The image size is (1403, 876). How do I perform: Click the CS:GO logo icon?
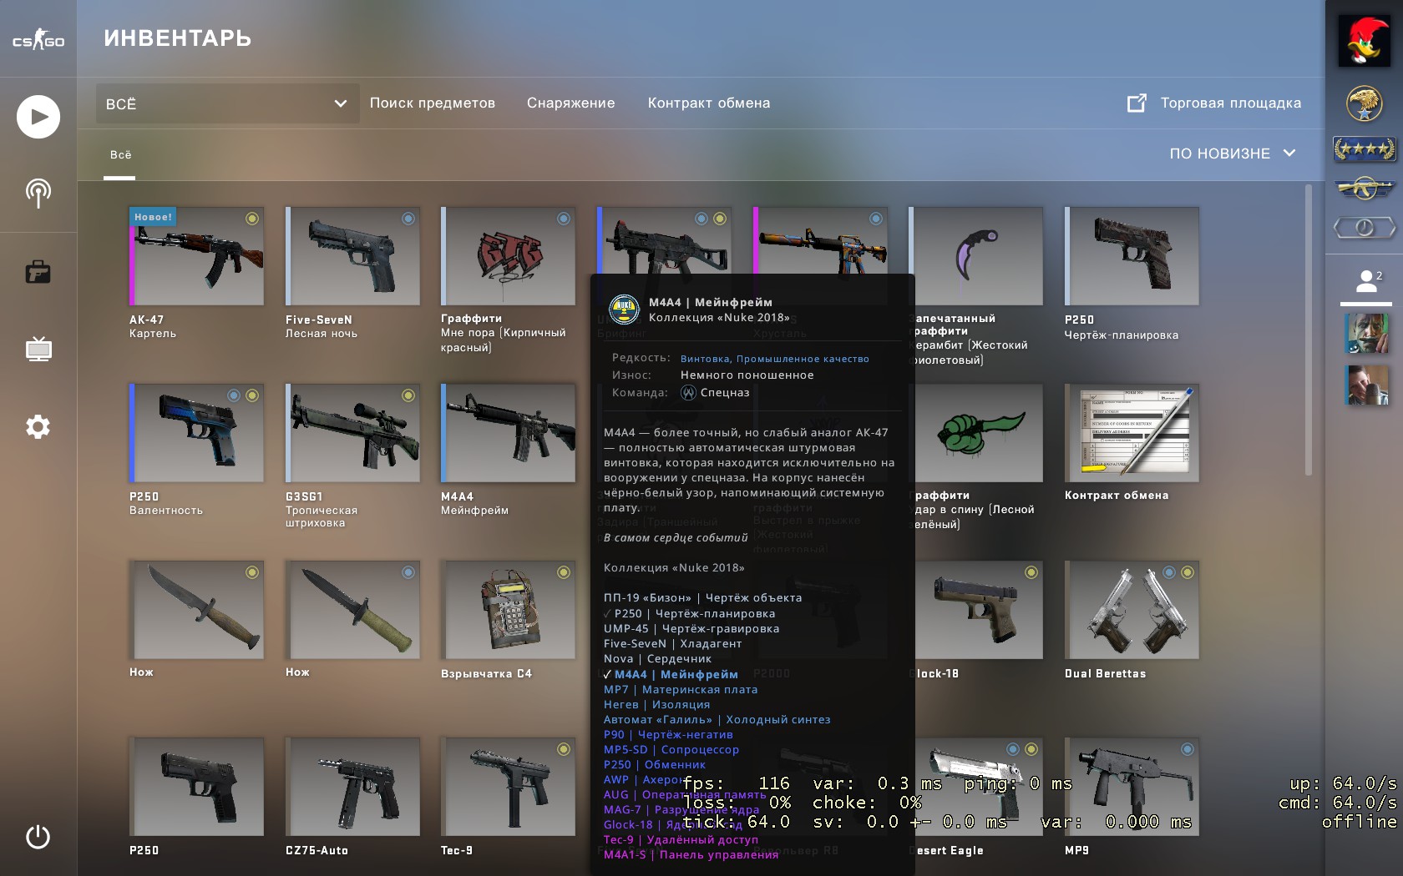(38, 40)
